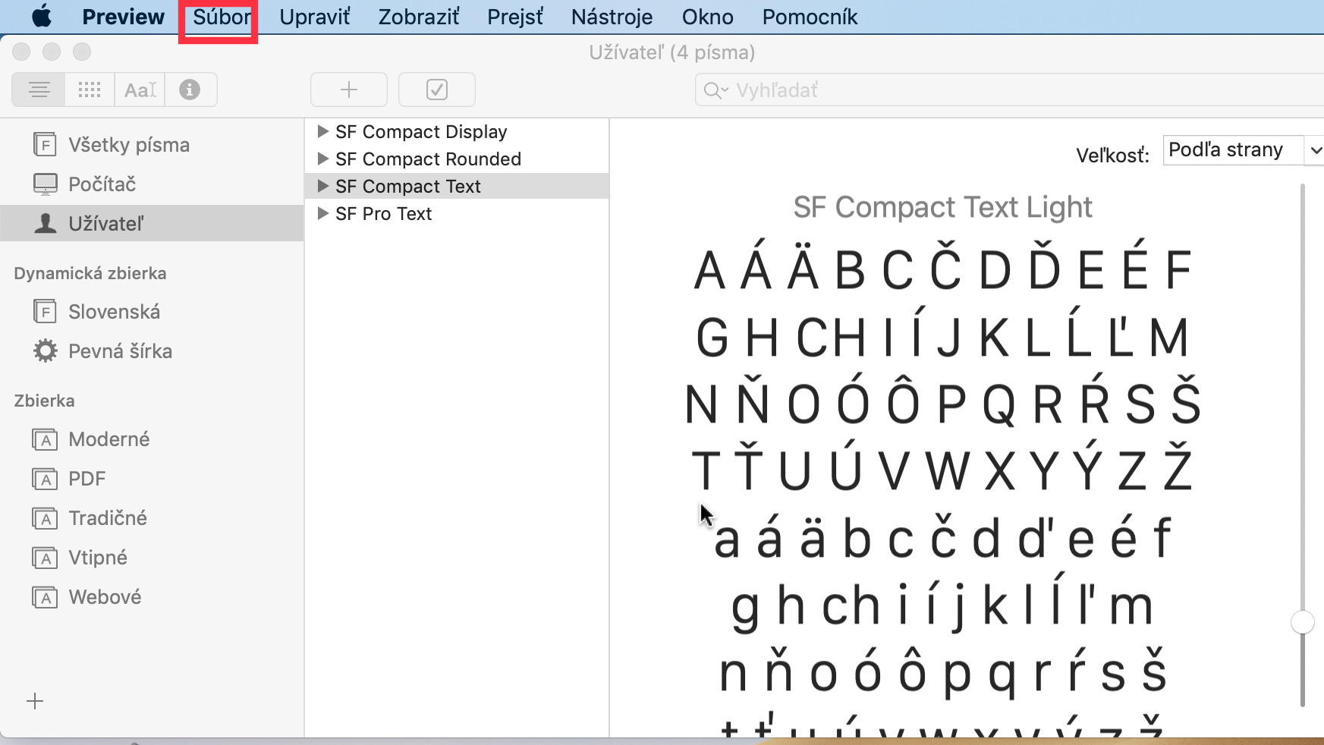Toggle enable/disable selected font checkmark button
The image size is (1324, 745).
click(x=437, y=90)
